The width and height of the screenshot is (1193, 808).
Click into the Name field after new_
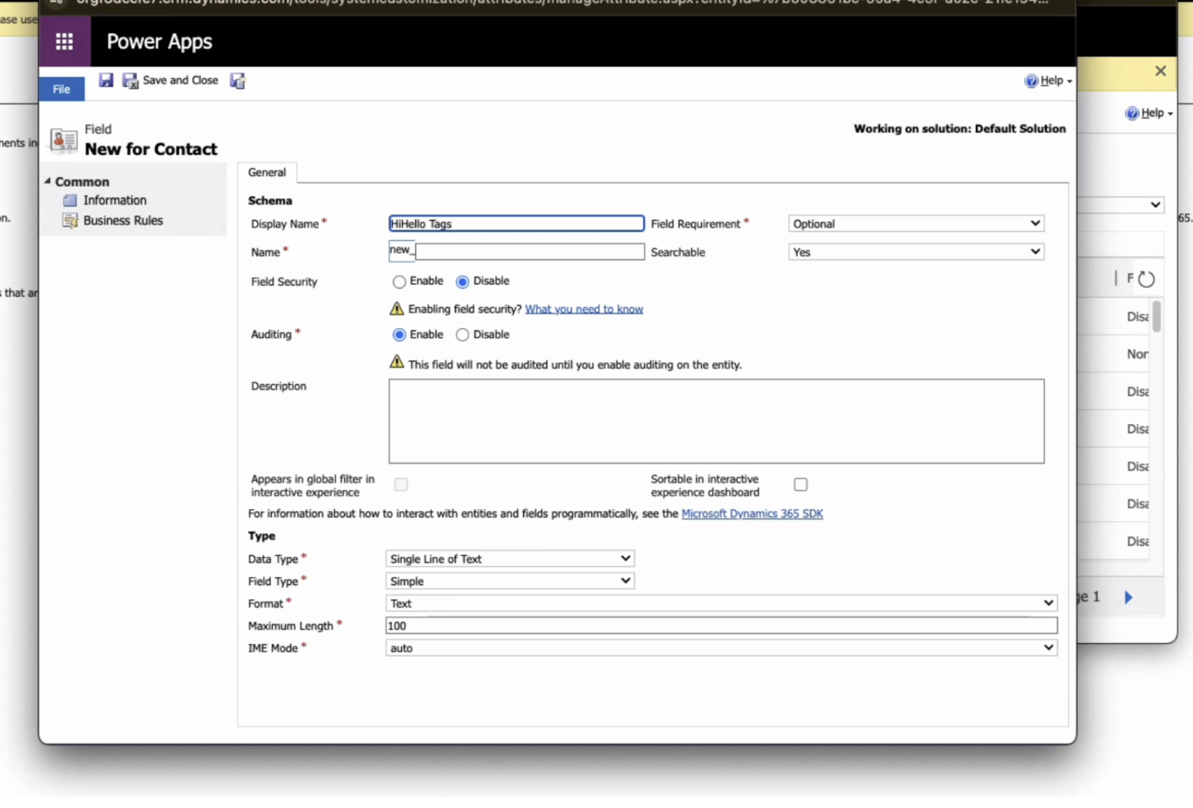tap(529, 252)
